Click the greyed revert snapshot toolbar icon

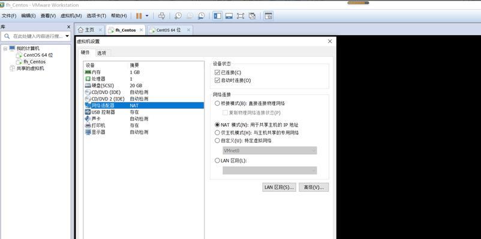(x=190, y=16)
